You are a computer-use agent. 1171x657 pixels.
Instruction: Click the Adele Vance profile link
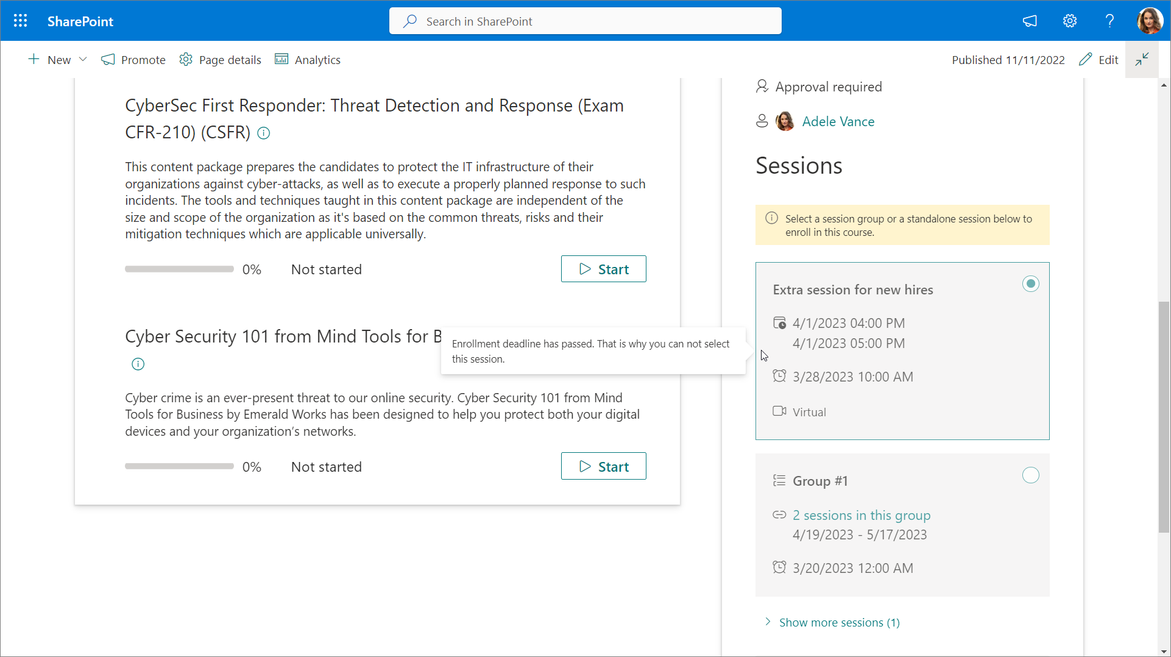(x=838, y=122)
